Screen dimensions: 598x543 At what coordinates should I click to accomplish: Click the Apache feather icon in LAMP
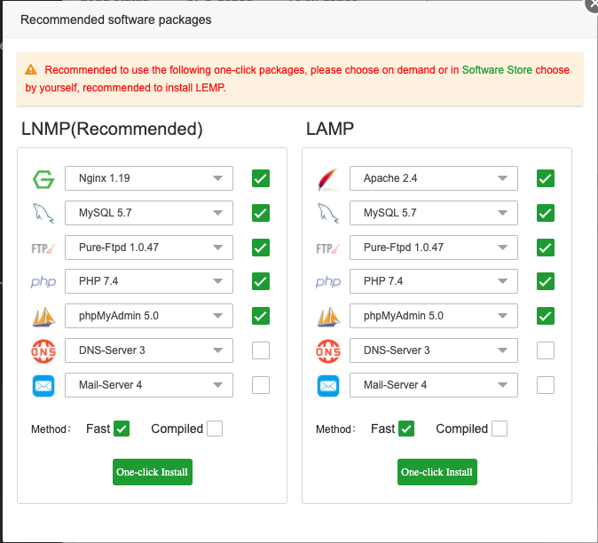(327, 179)
